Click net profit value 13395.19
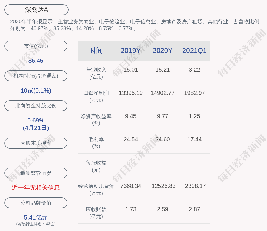 tap(131, 93)
